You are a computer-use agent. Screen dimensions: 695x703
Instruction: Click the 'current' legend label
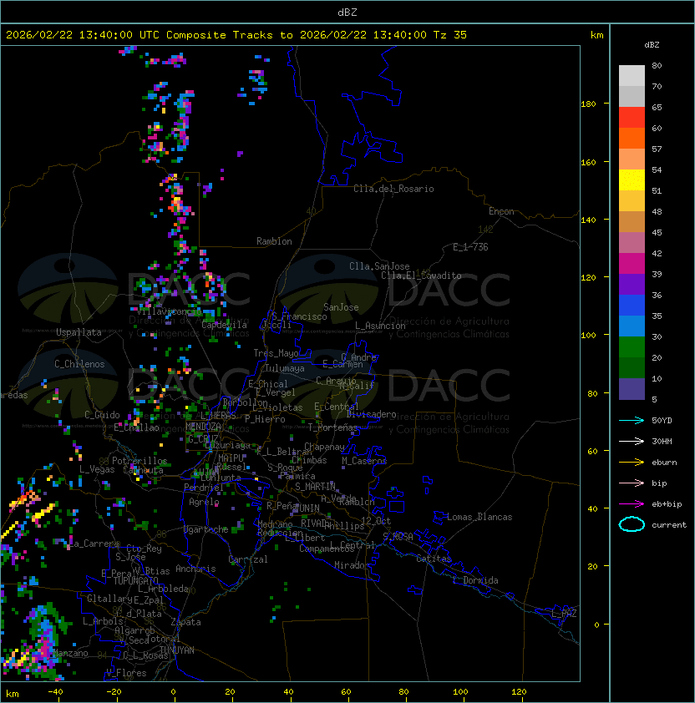point(669,525)
